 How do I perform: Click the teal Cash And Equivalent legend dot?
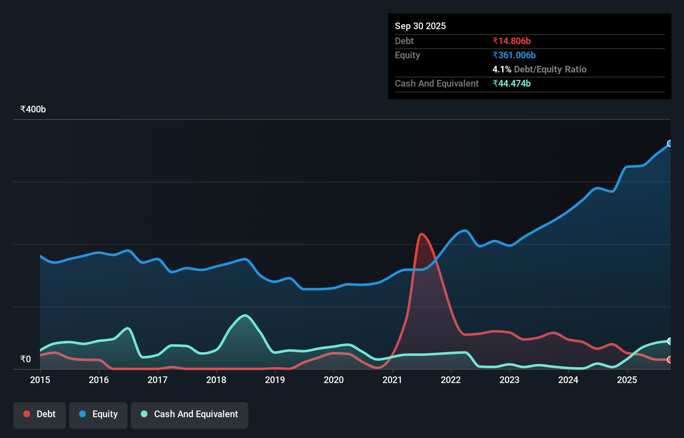143,414
